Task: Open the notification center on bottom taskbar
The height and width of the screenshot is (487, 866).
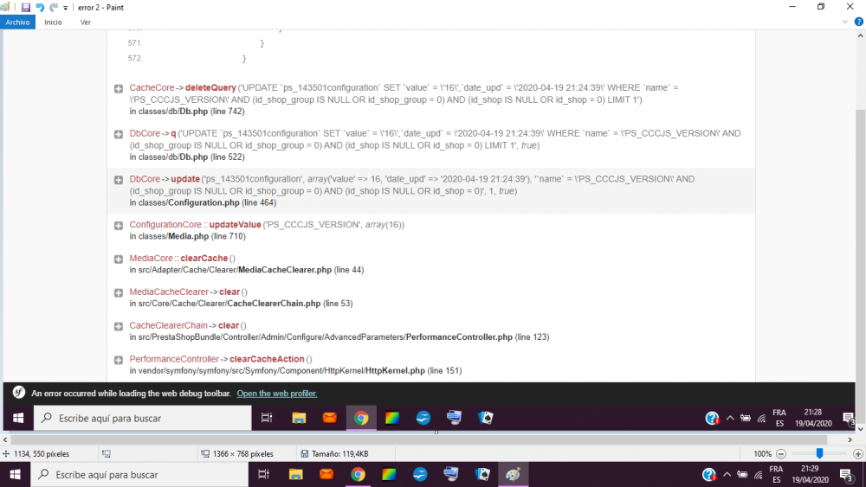Action: (847, 474)
